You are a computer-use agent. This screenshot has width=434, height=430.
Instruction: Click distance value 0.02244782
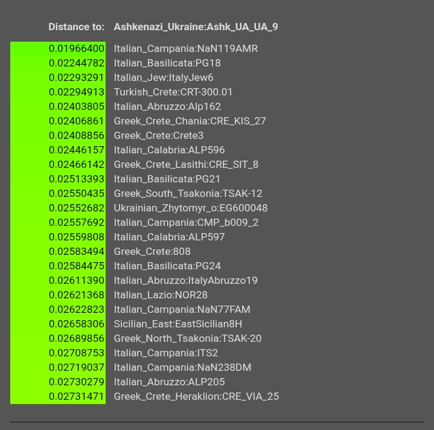tap(77, 63)
